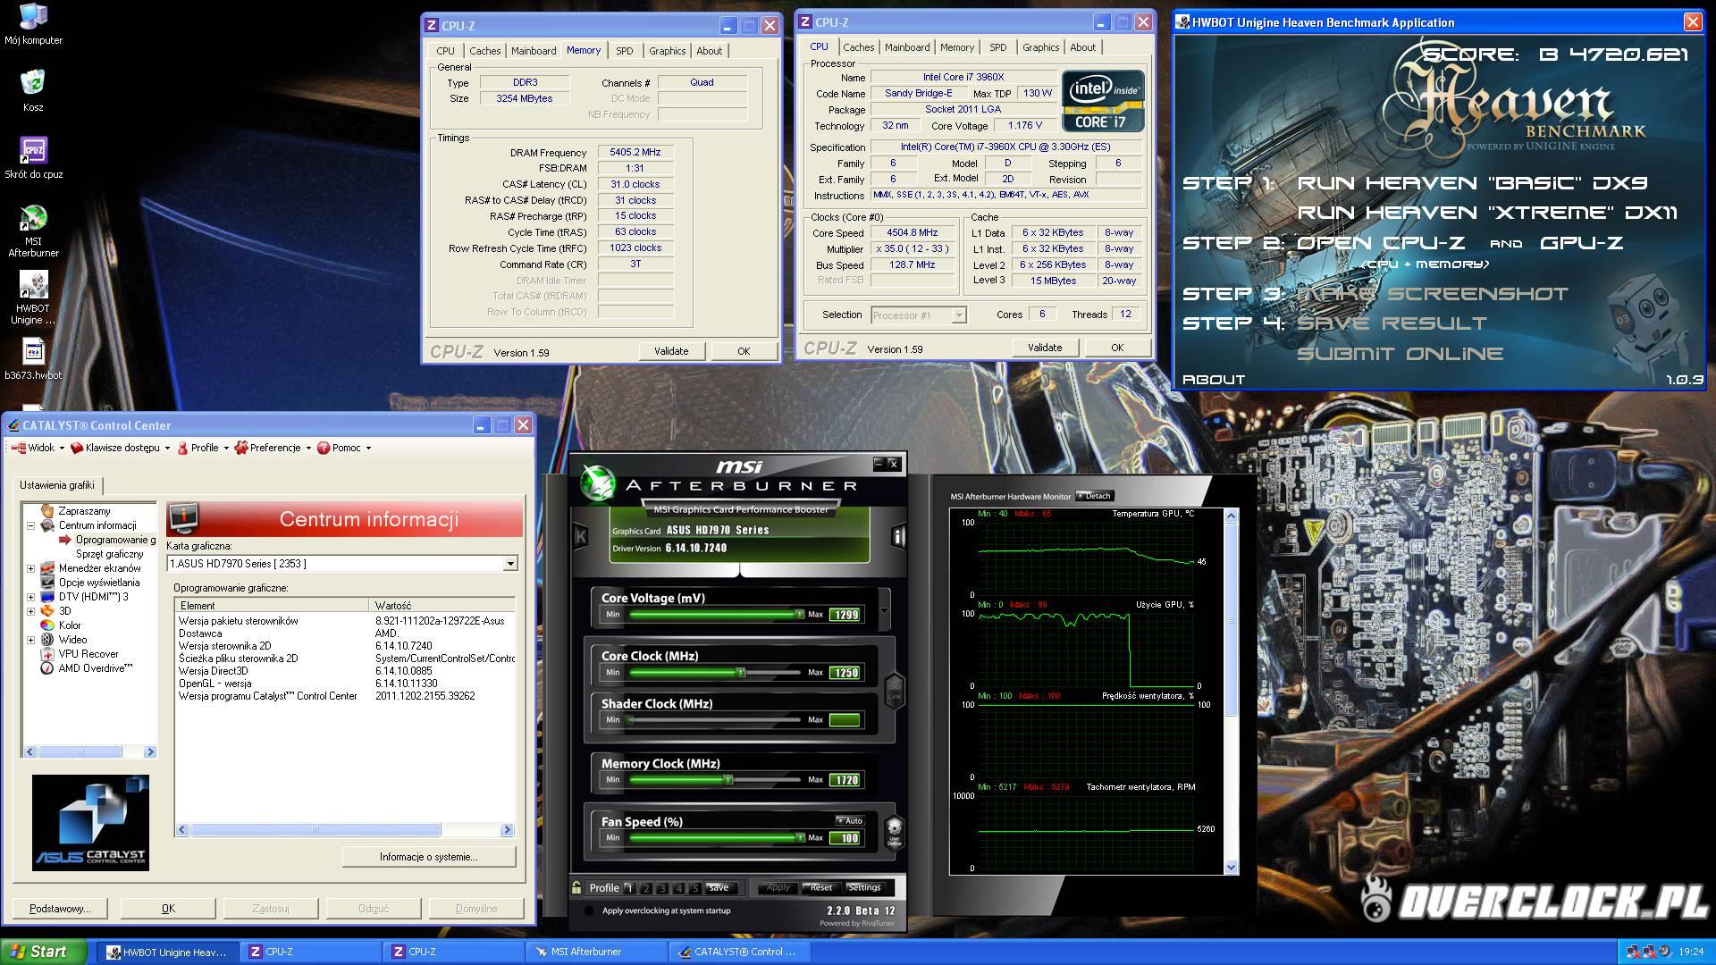
Task: Toggle the Core/Shader clock Link button
Action: [x=895, y=691]
